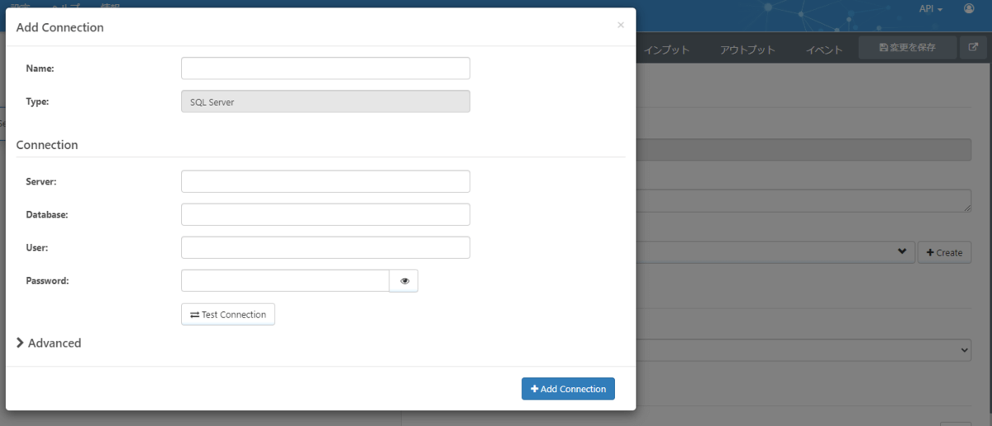
Task: Switch to the インプット tab
Action: 666,50
